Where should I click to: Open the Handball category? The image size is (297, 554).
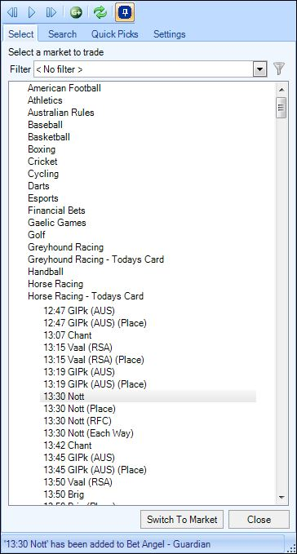coord(46,272)
